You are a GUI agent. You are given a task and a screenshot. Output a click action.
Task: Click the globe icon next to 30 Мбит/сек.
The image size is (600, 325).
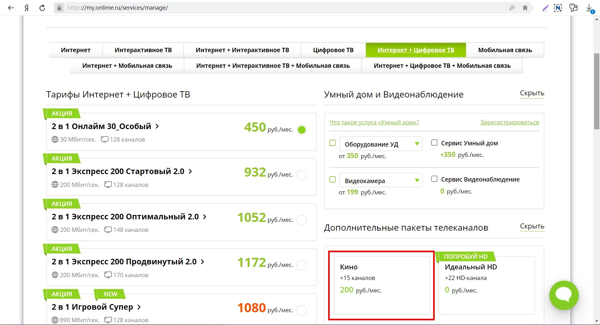pos(55,139)
